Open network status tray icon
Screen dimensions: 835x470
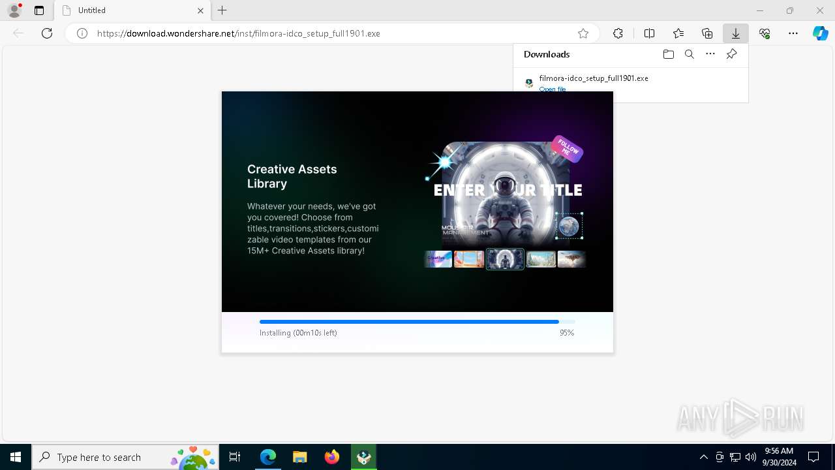pyautogui.click(x=735, y=457)
